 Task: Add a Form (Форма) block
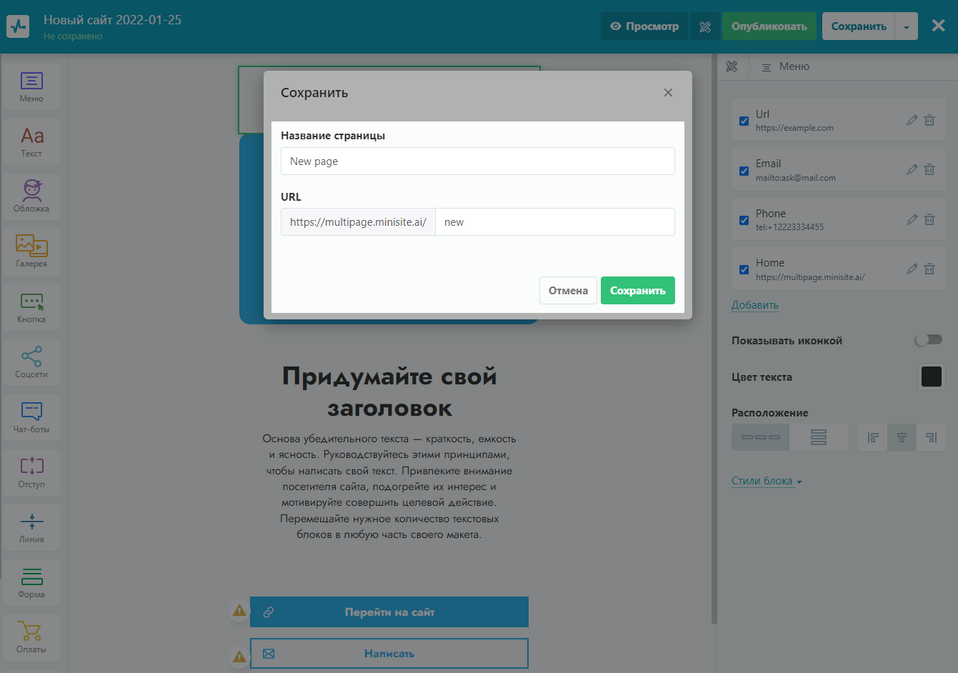31,582
